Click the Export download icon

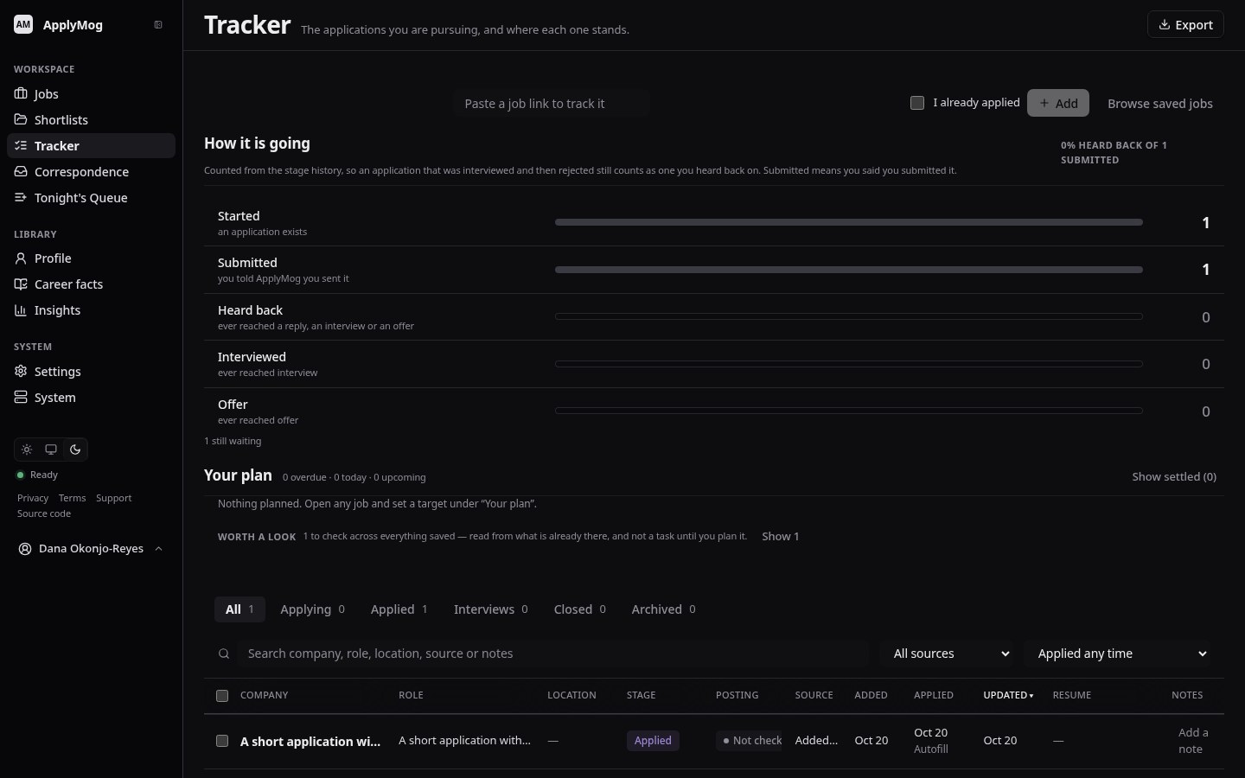(x=1165, y=25)
